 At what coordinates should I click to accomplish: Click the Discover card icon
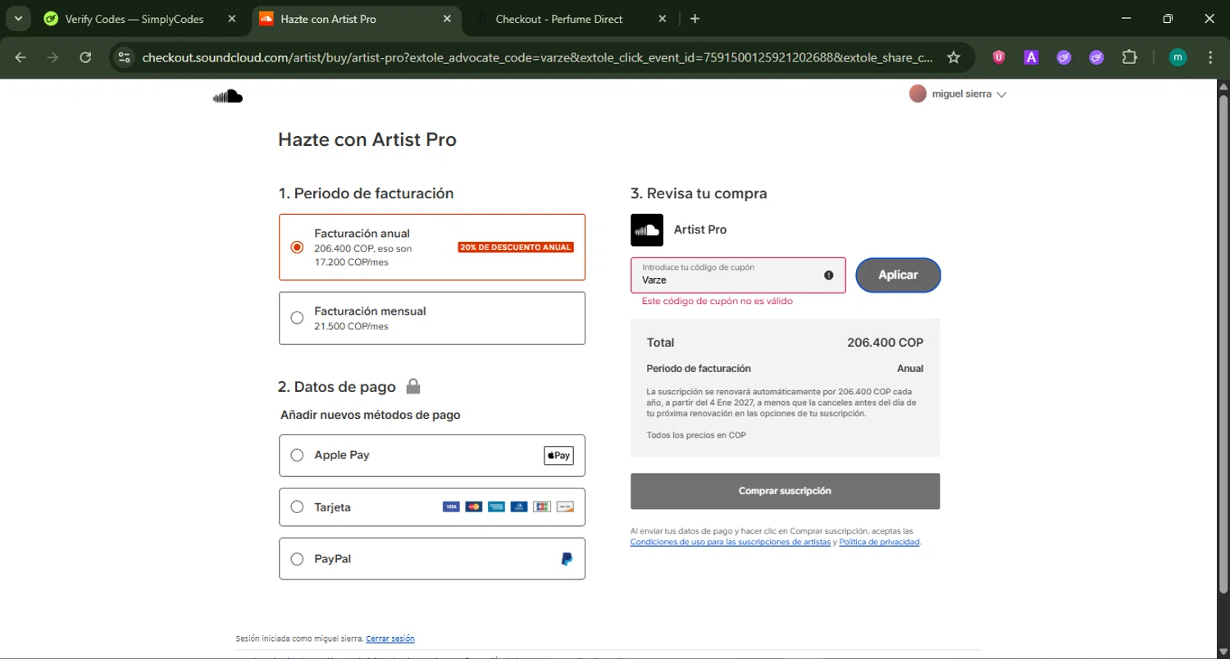(565, 507)
